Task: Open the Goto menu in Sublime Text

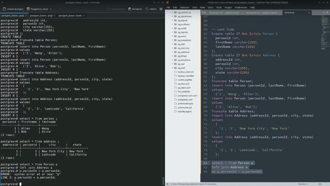Action: (210, 7)
